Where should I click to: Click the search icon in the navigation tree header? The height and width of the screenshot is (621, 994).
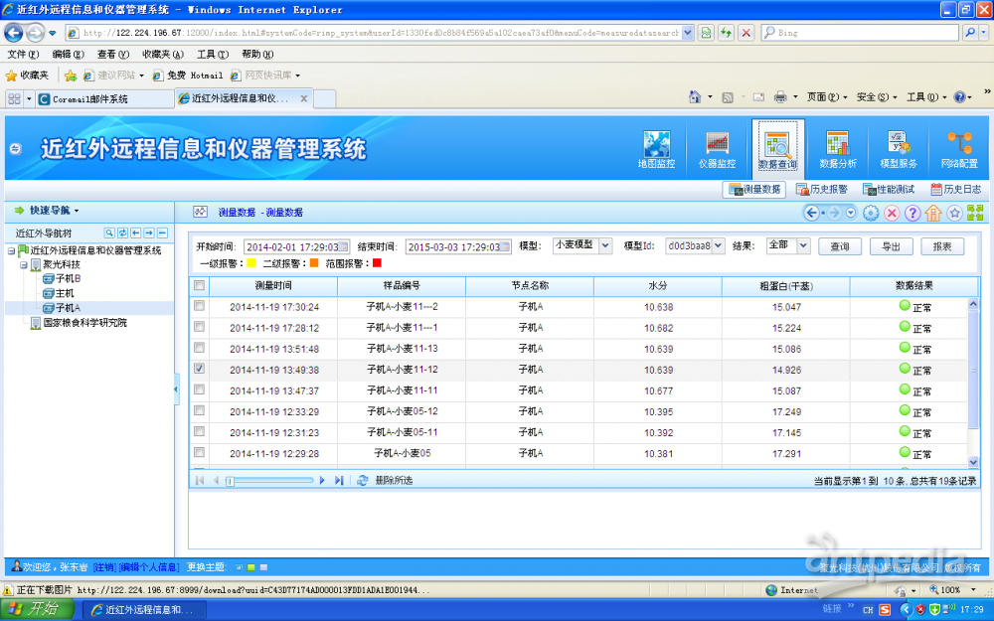pos(110,233)
